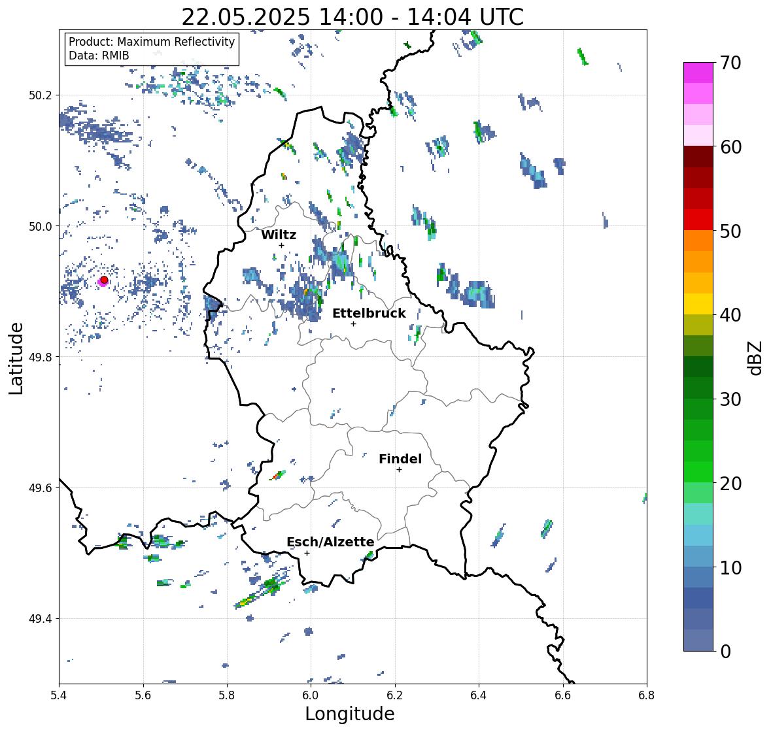Click latitude tick label 50.0
This screenshot has height=730, width=771.
click(x=41, y=227)
